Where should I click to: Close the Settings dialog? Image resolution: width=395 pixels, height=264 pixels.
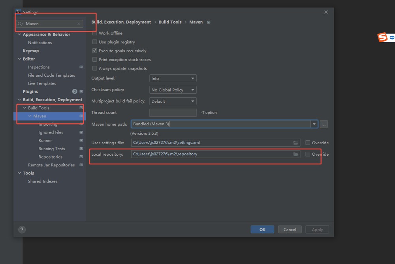pyautogui.click(x=326, y=12)
